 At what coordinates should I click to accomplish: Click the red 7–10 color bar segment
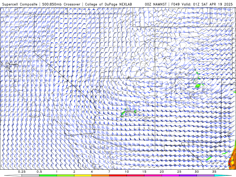point(118,176)
